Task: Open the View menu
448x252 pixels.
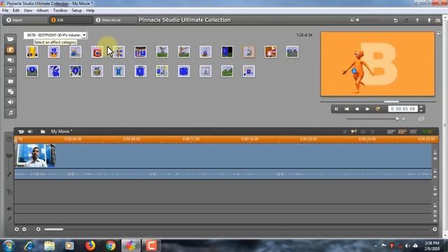Action: click(28, 10)
